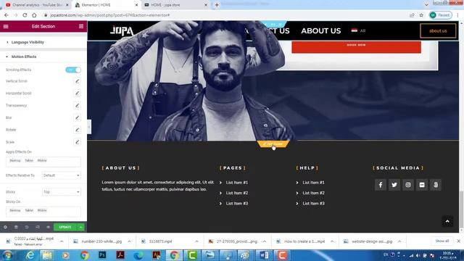Click the red Book Now button
Image resolution: width=464 pixels, height=261 pixels.
(356, 46)
